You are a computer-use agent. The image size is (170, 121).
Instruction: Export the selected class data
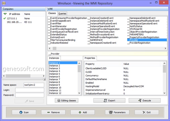pos(109,101)
